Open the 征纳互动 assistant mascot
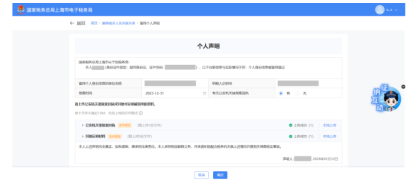Viewport: 418px width, 181px height. pos(390,100)
